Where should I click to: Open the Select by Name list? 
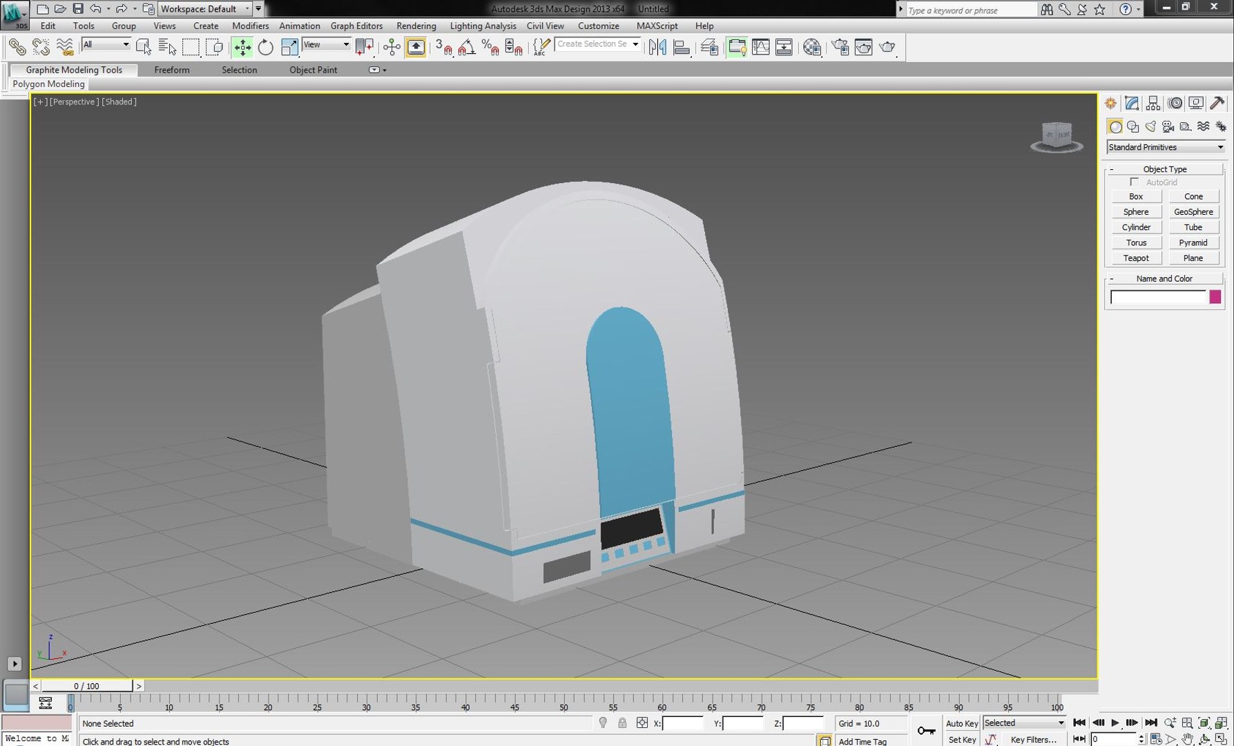[x=167, y=47]
